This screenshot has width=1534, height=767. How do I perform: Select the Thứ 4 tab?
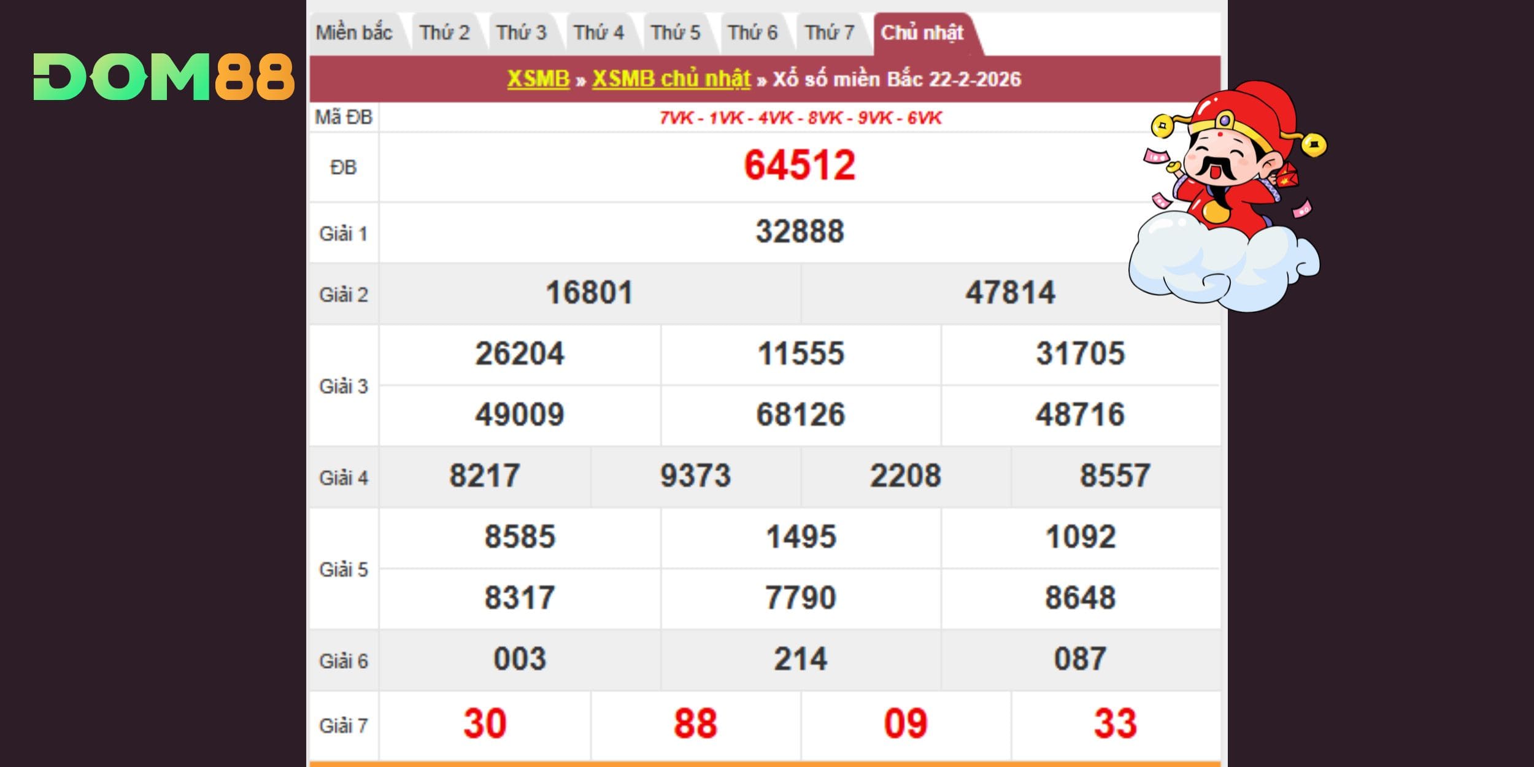pos(598,33)
